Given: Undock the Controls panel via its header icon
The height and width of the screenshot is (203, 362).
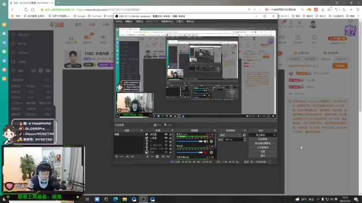Looking at the screenshot, I should 275,130.
